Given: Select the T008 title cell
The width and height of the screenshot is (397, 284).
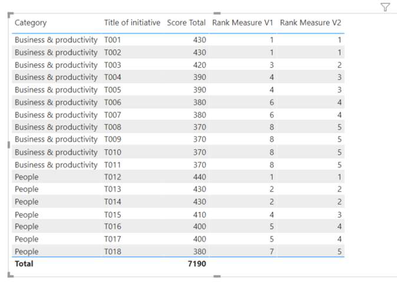Looking at the screenshot, I should click(x=113, y=127).
